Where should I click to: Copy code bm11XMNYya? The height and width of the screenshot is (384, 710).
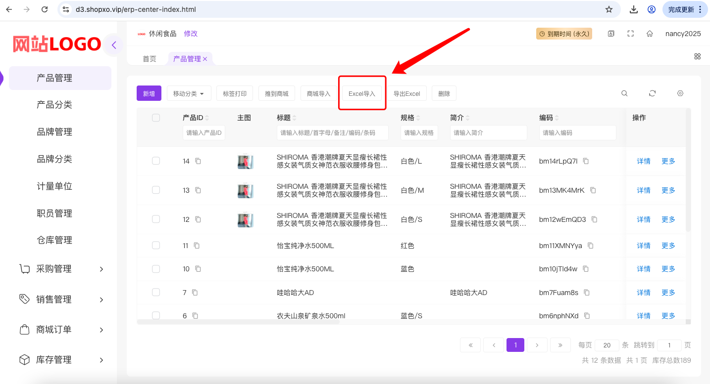click(590, 246)
